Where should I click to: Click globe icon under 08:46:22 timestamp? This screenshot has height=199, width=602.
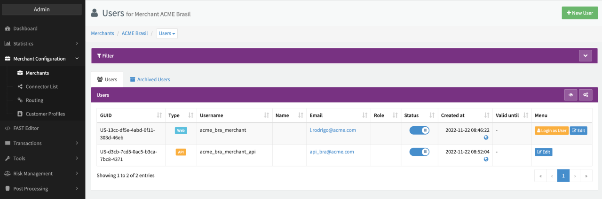[486, 138]
